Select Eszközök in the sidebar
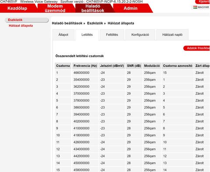Viewport: 210px width, 172px height. (27, 20)
